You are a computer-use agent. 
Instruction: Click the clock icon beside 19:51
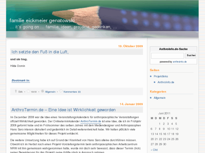point(28,91)
